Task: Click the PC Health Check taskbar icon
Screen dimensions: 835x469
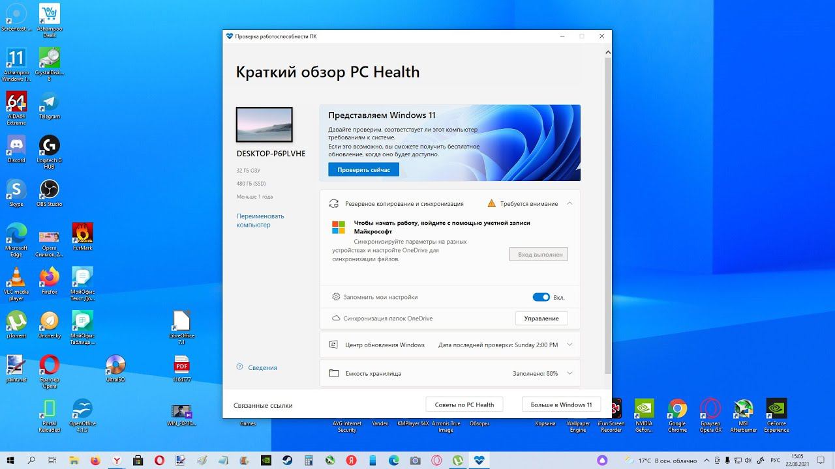Action: click(479, 461)
